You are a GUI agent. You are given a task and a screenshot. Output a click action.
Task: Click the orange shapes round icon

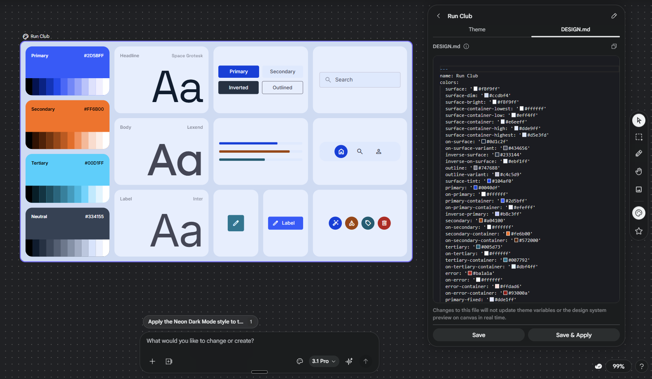tap(352, 223)
